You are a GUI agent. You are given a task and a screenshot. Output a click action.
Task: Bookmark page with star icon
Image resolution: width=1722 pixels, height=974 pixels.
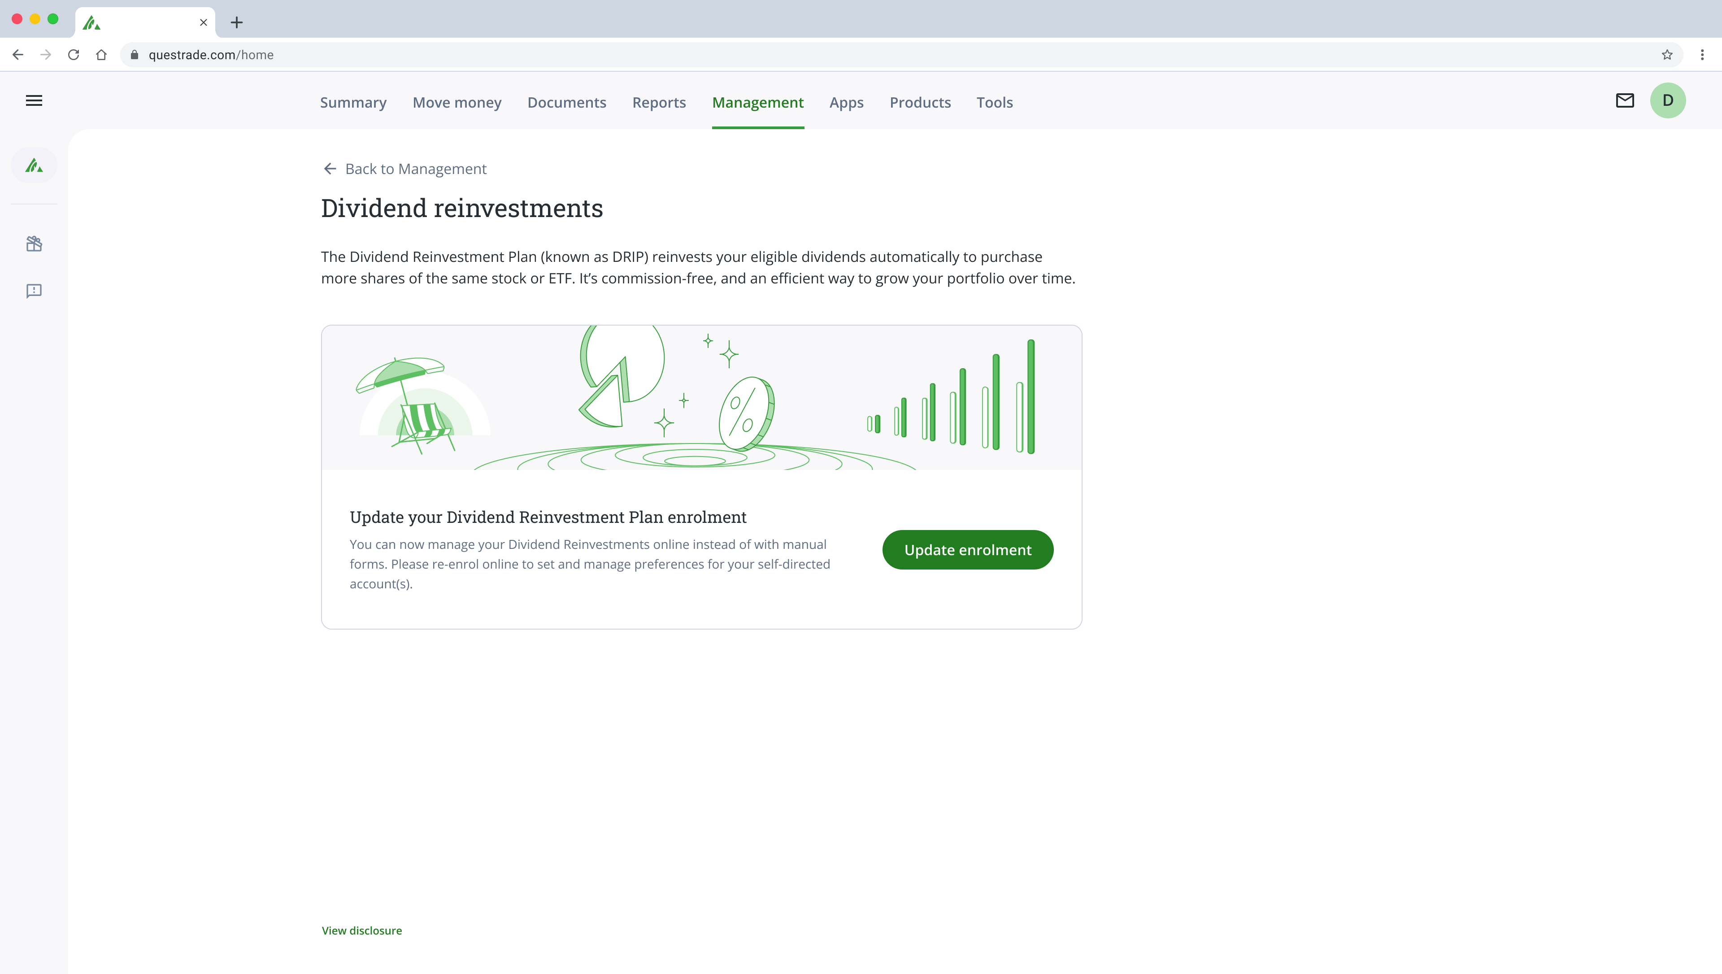click(x=1666, y=55)
